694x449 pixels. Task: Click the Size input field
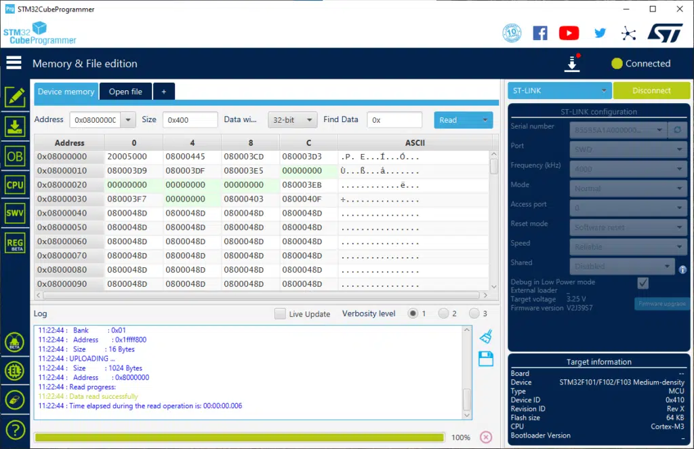(190, 120)
